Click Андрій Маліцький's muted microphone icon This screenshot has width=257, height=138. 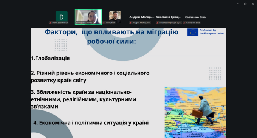tap(130, 23)
